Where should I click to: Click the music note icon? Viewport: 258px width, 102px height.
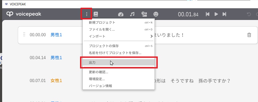point(132,14)
